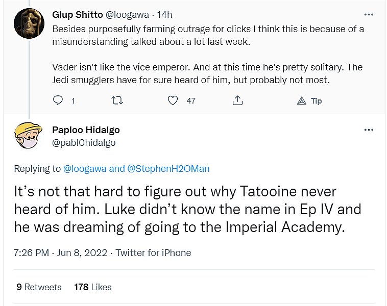View the 9 Retweets list

pyautogui.click(x=39, y=287)
